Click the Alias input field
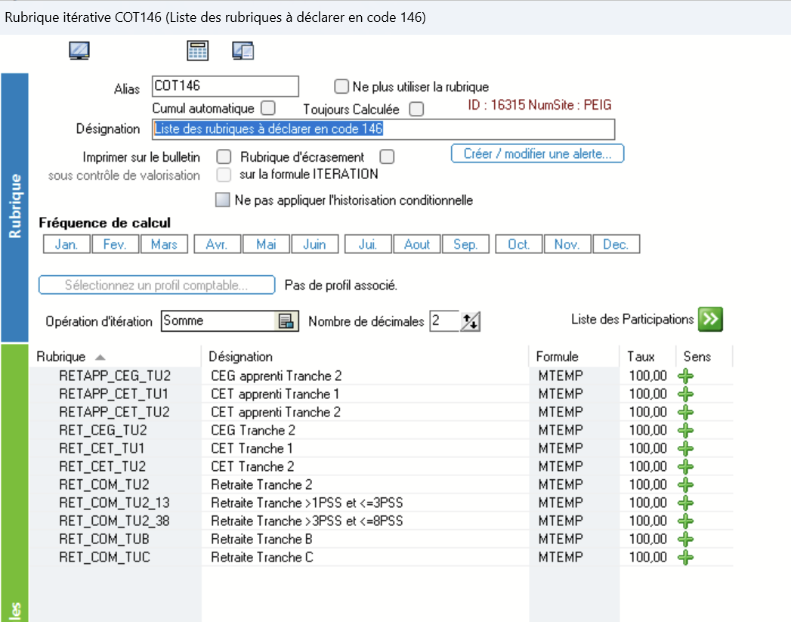Viewport: 791px width, 622px height. [225, 87]
